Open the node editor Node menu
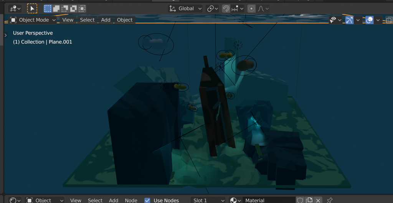 click(x=131, y=200)
